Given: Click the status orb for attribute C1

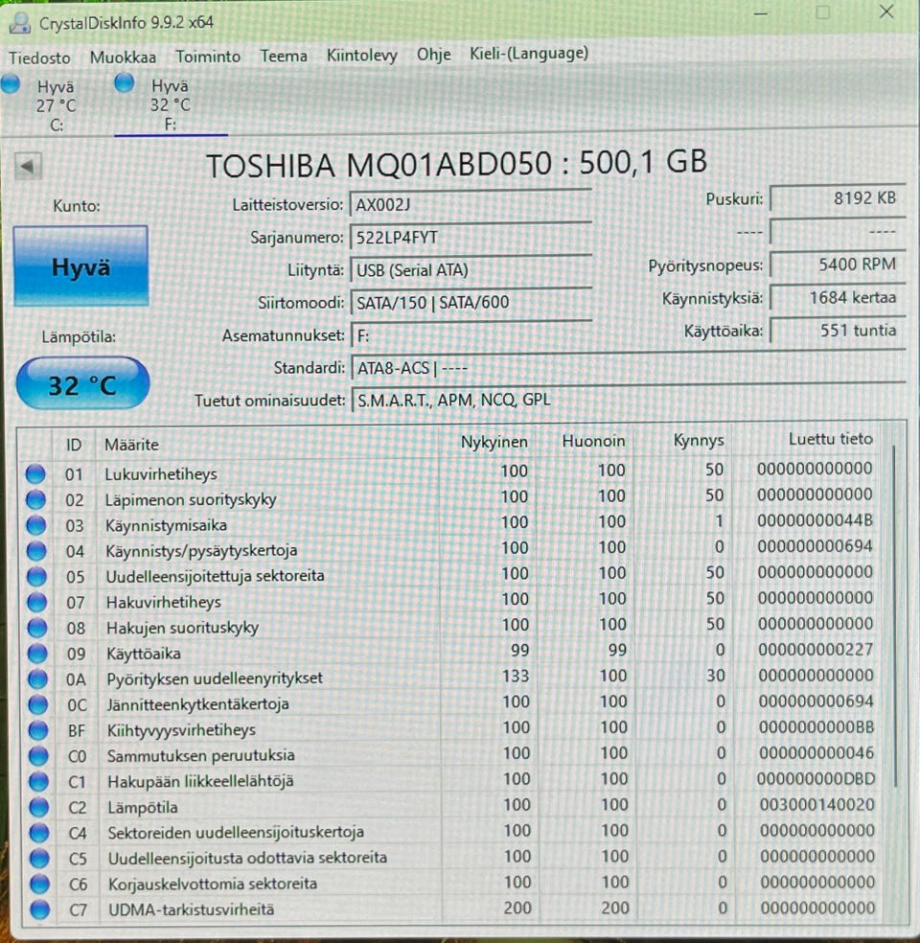Looking at the screenshot, I should tap(39, 781).
